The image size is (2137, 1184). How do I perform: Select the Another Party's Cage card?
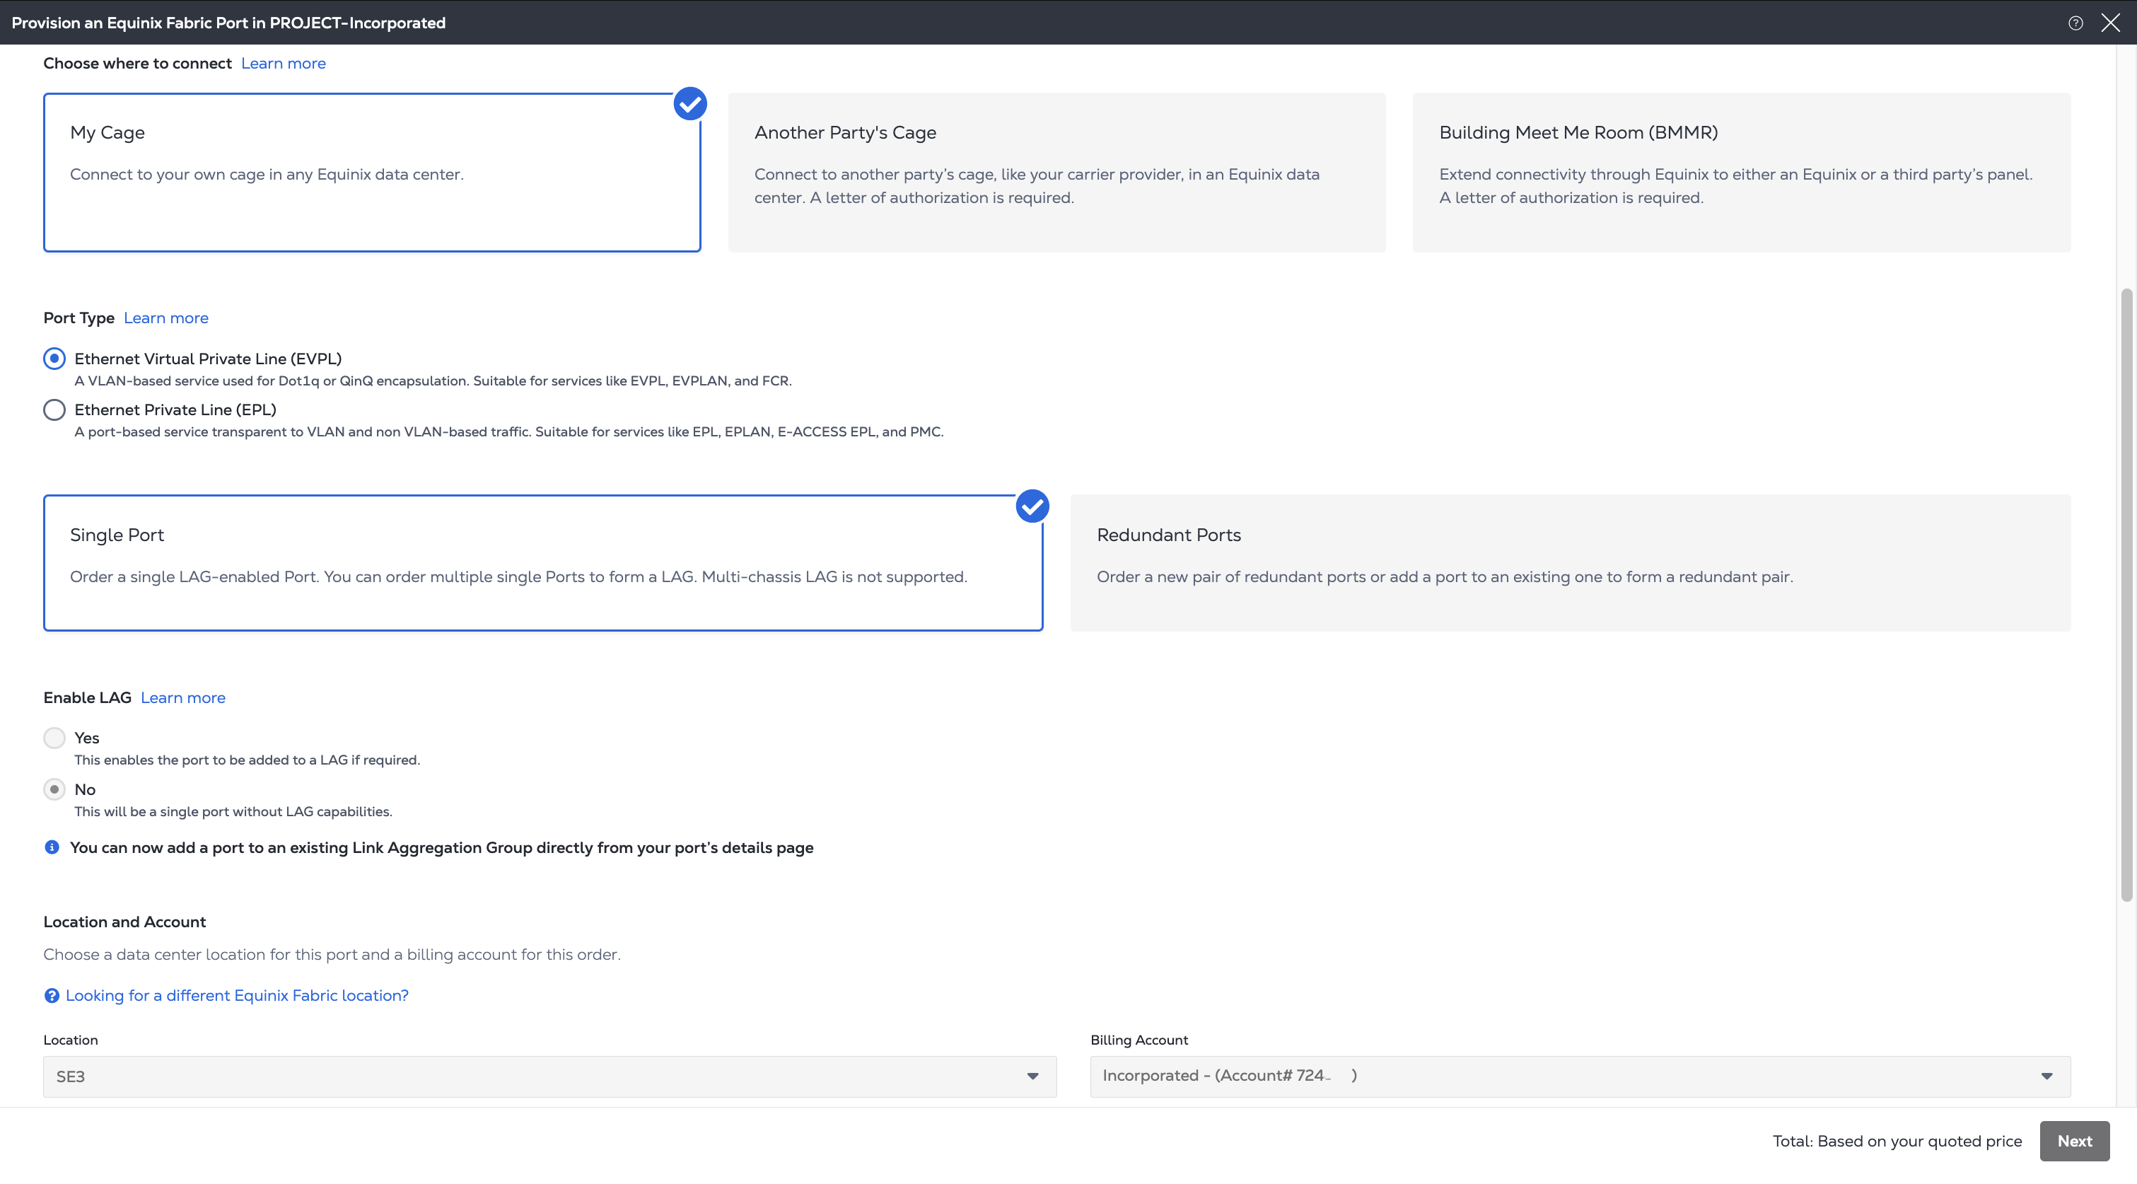click(x=1056, y=173)
